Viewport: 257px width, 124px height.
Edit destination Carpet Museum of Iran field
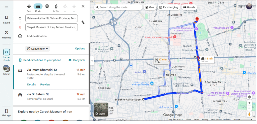coord(51,27)
